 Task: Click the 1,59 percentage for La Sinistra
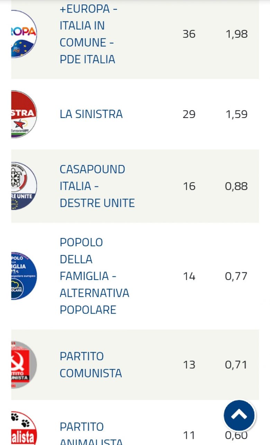pyautogui.click(x=236, y=114)
